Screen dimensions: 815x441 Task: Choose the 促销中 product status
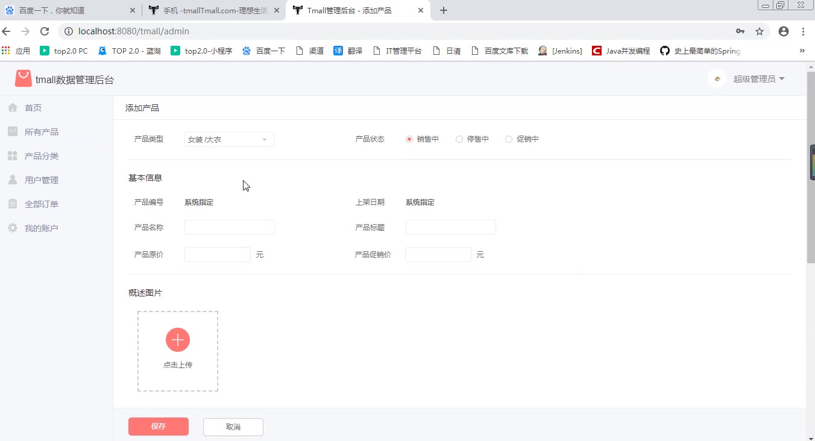[x=509, y=139]
